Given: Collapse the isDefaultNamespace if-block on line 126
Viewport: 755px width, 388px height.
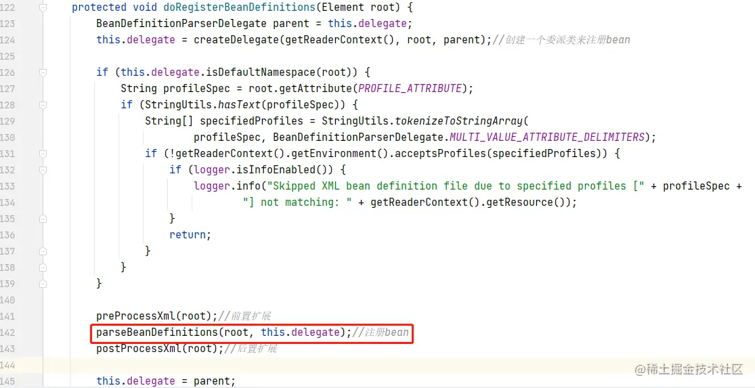Looking at the screenshot, I should coord(43,72).
